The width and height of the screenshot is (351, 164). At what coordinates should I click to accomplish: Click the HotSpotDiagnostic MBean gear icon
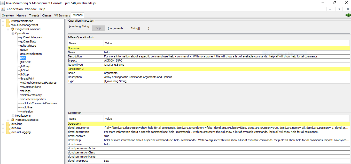(x=12, y=120)
